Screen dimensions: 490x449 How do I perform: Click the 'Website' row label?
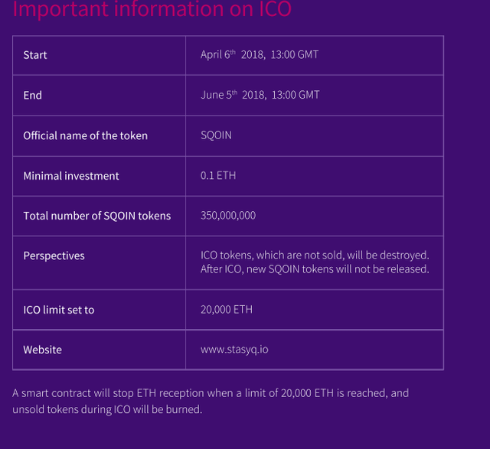tap(43, 350)
